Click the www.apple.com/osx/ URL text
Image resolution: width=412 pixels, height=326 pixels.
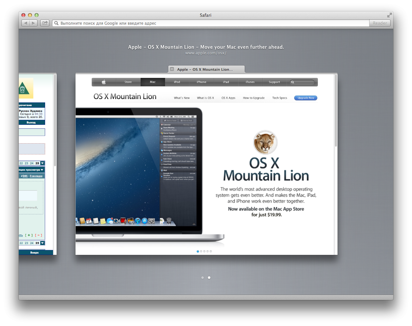pyautogui.click(x=206, y=53)
